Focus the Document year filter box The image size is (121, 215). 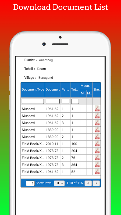pyautogui.click(x=53, y=101)
